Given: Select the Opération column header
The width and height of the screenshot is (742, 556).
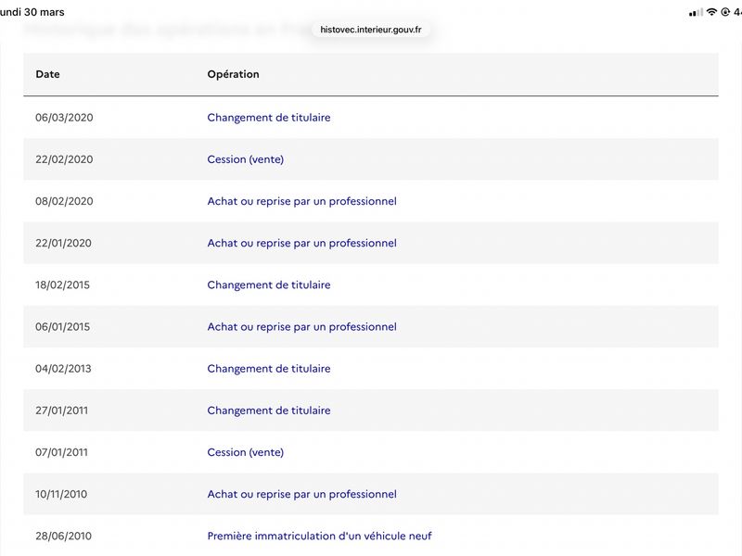Looking at the screenshot, I should [x=233, y=74].
